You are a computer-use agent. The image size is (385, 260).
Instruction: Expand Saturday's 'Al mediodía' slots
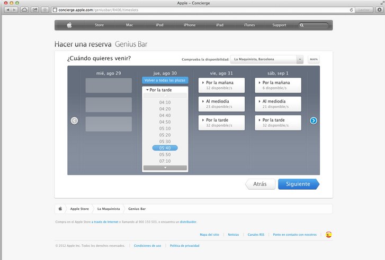[x=278, y=104]
